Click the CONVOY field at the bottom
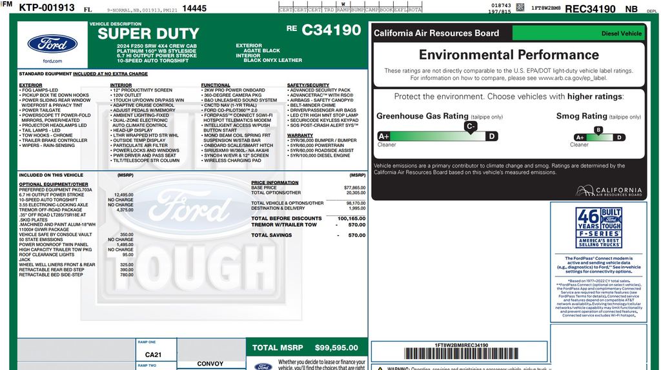661x370 pixels. (210, 364)
